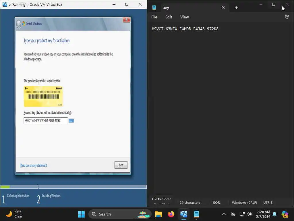Open Firefox from the taskbar
294x221 pixels.
pos(171,214)
